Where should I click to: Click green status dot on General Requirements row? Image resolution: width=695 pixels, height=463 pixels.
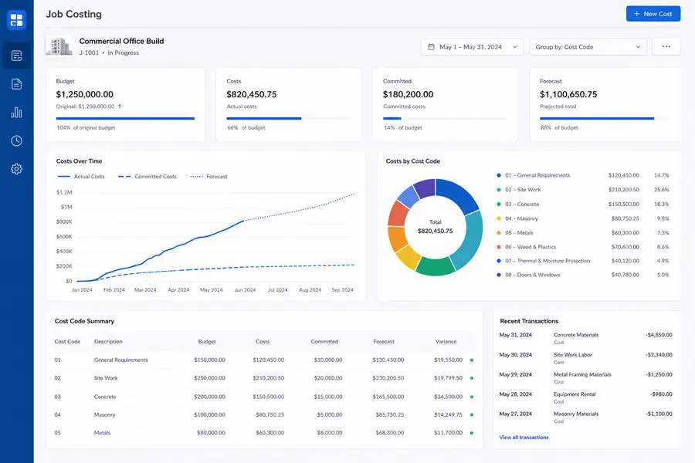click(472, 360)
